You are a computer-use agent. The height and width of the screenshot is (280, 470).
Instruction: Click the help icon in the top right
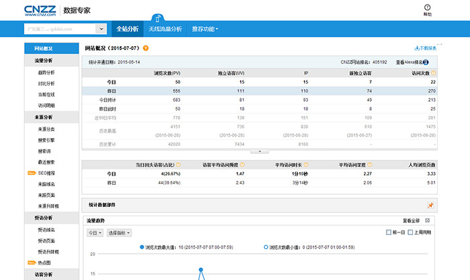(x=428, y=8)
